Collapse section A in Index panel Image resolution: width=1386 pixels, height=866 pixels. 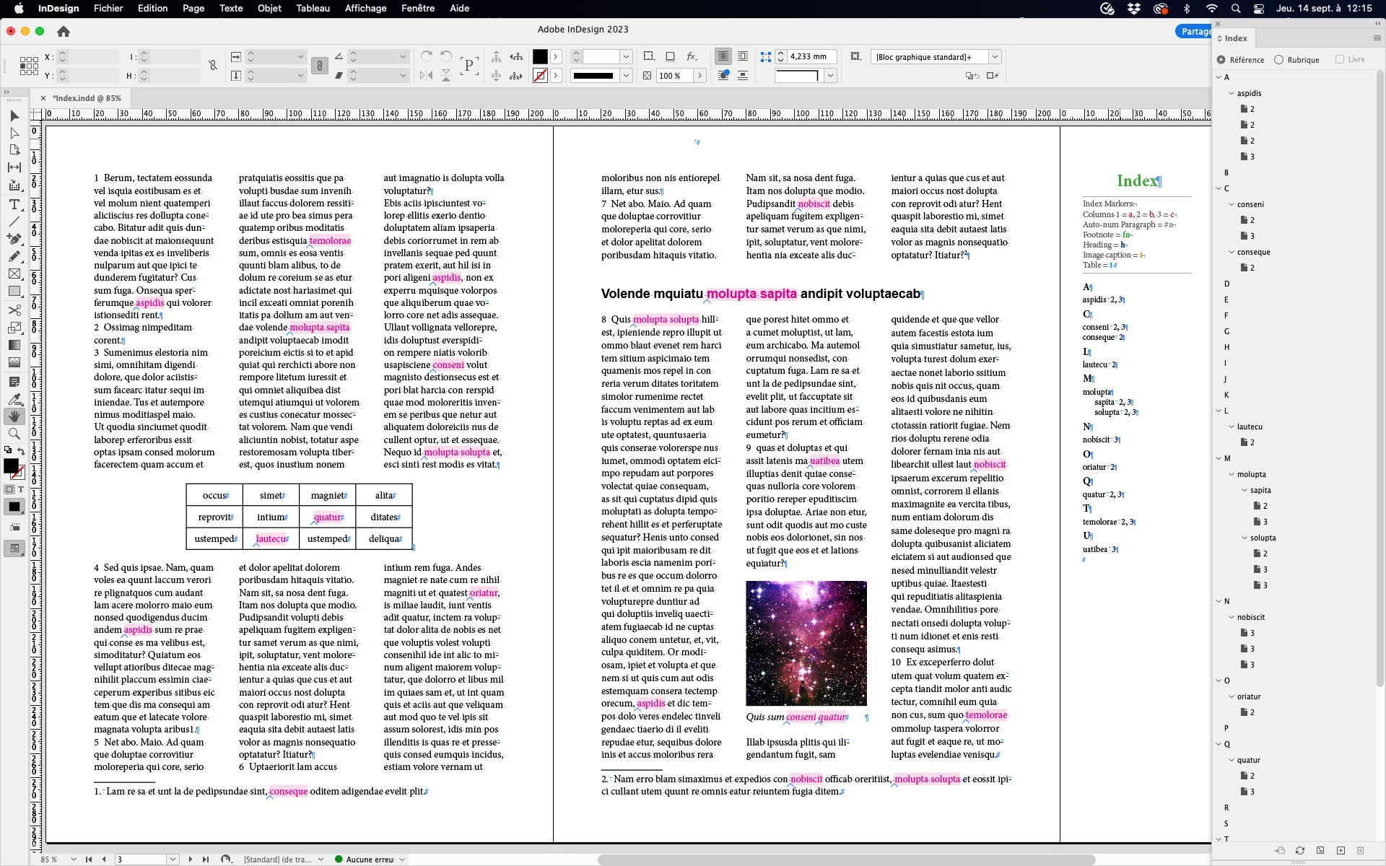coord(1219,77)
